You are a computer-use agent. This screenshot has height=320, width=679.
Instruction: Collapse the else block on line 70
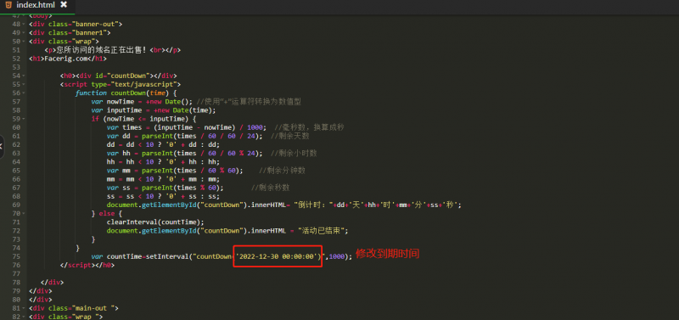click(x=25, y=214)
